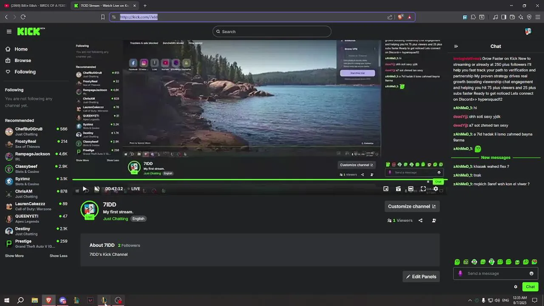Collapse the chat panel with arrow icon
Image resolution: width=544 pixels, height=306 pixels.
(x=456, y=46)
